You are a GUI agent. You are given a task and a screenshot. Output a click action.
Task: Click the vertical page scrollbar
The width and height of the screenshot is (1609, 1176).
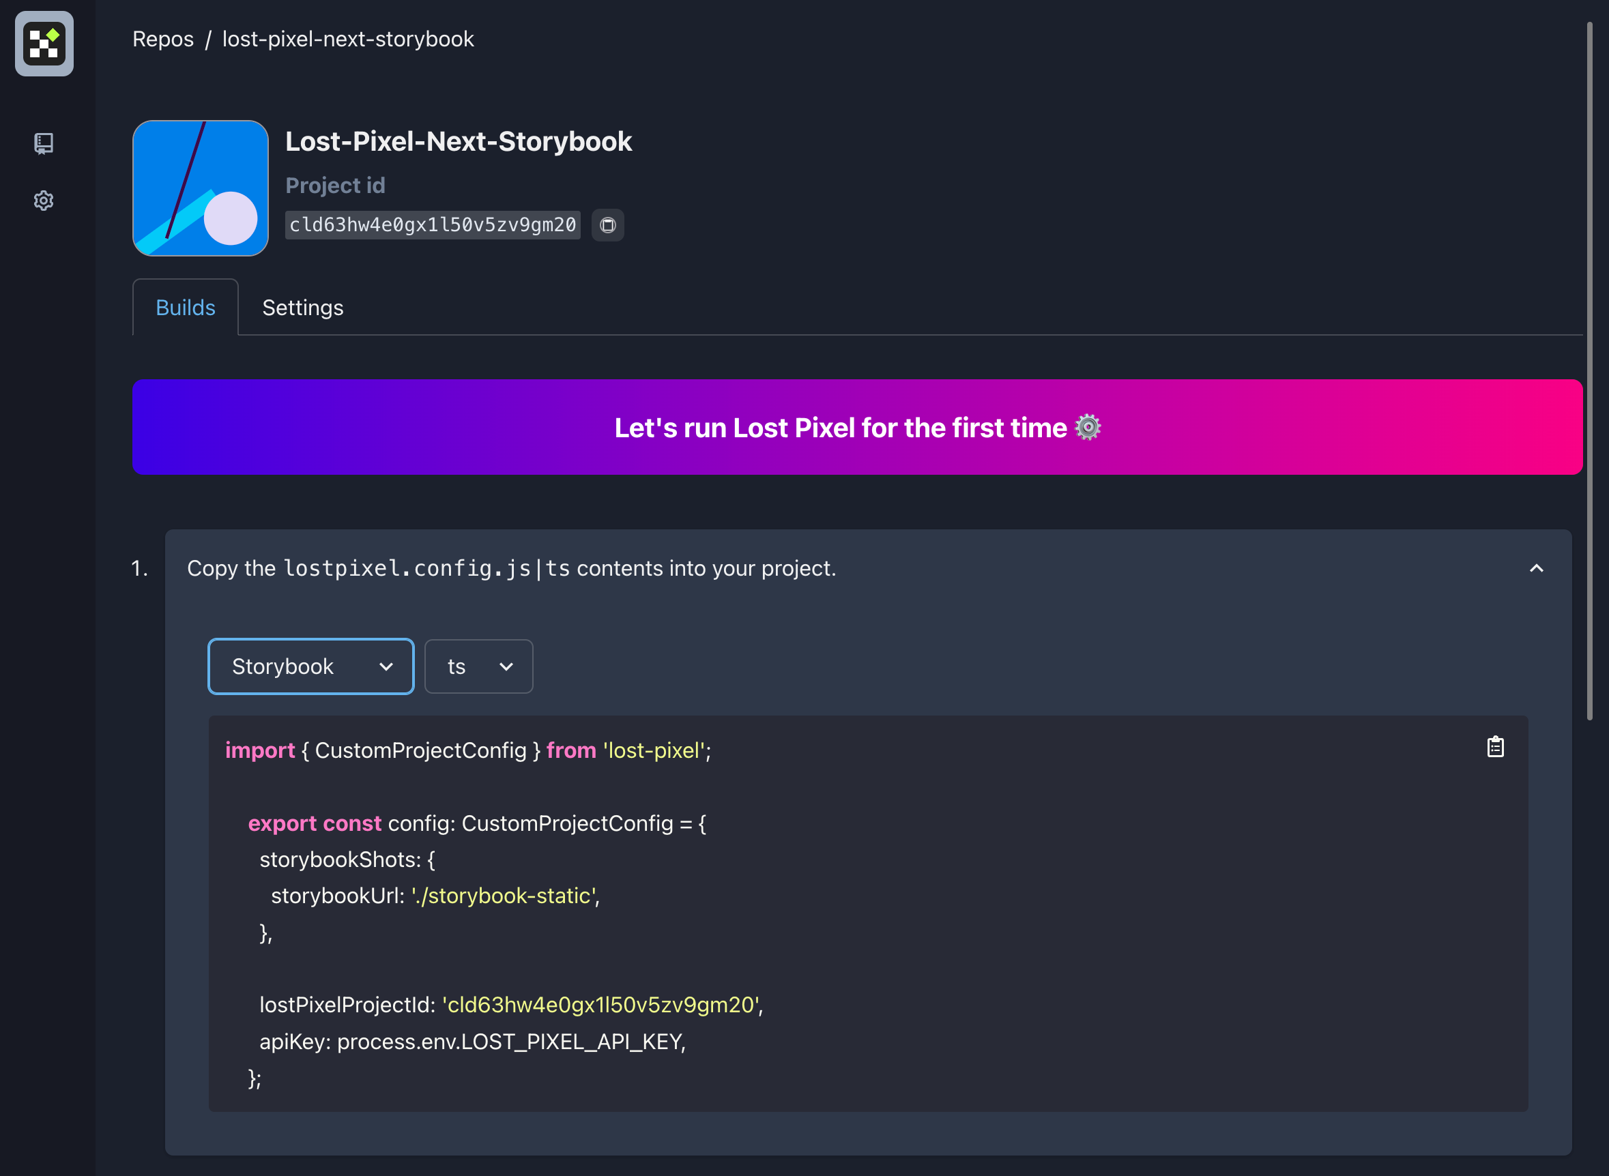(1589, 370)
